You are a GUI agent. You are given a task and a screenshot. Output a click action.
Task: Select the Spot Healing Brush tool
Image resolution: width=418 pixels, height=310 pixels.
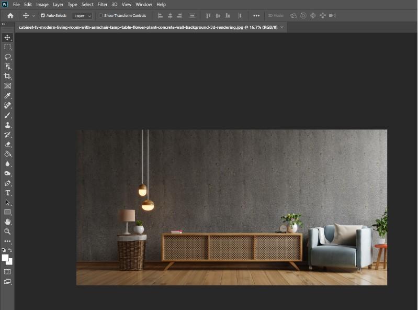7,105
